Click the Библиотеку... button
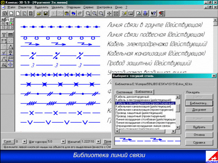The image size is (218, 163). point(199,103)
